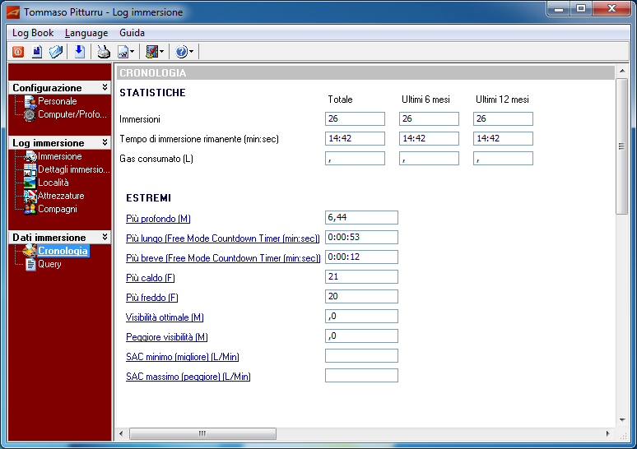Select Compagni tree item
Viewport: 637px width, 449px height.
58,209
